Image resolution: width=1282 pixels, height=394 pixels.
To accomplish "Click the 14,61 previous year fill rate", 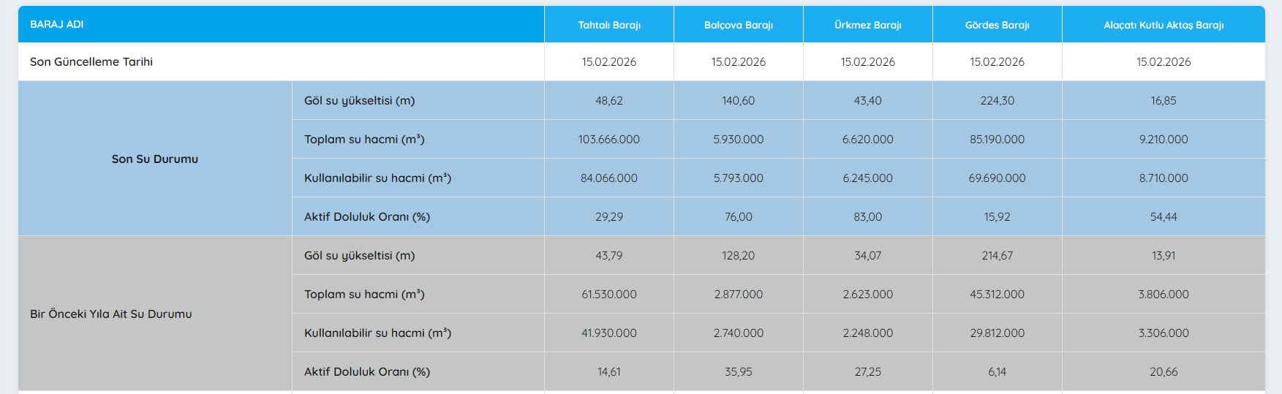I will (609, 372).
